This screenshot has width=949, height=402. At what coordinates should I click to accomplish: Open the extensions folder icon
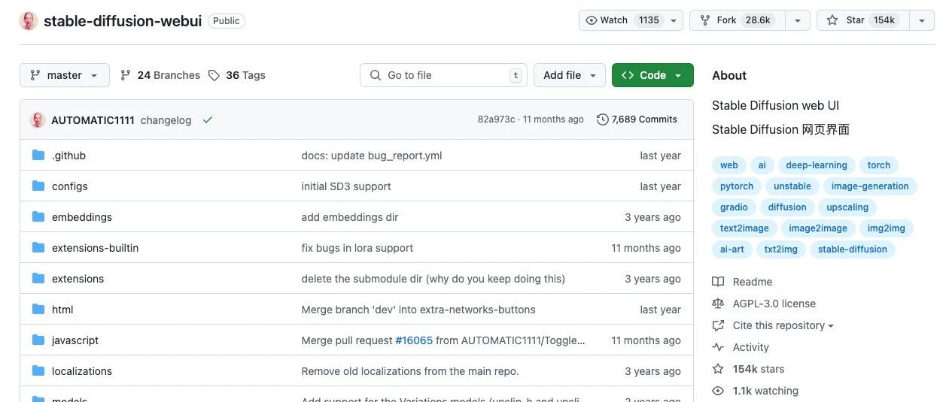coord(38,279)
